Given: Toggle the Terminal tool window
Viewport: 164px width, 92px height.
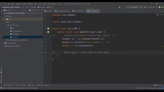Looking at the screenshot, I should pyautogui.click(x=40, y=85).
